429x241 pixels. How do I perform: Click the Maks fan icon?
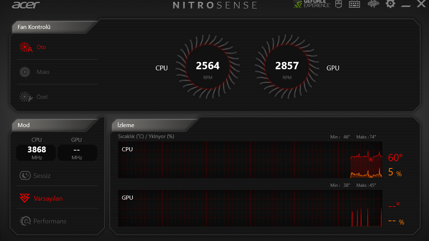point(25,72)
